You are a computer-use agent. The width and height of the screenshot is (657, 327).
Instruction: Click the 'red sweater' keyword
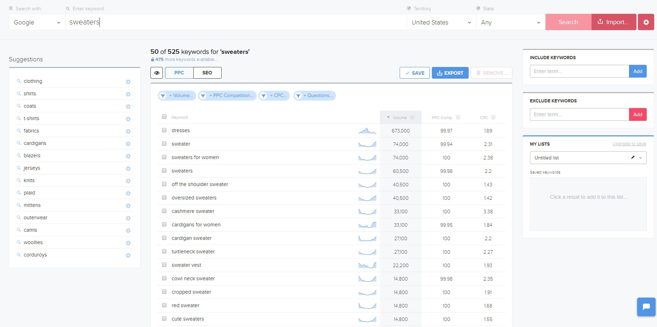[185, 305]
